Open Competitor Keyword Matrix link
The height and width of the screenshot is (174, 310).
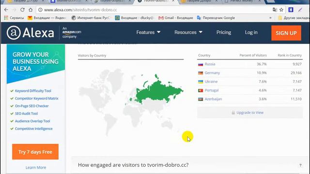(37, 98)
